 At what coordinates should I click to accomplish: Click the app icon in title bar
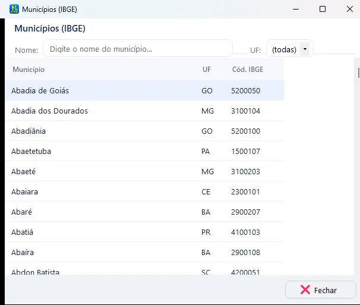tap(14, 9)
